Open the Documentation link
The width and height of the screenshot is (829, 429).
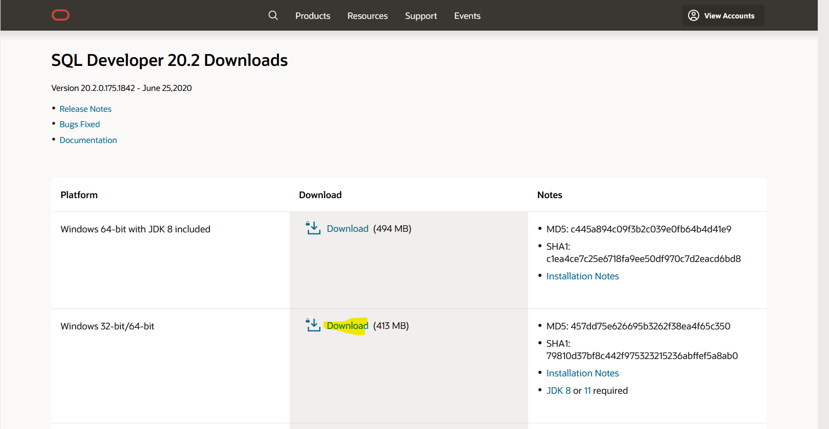tap(88, 140)
